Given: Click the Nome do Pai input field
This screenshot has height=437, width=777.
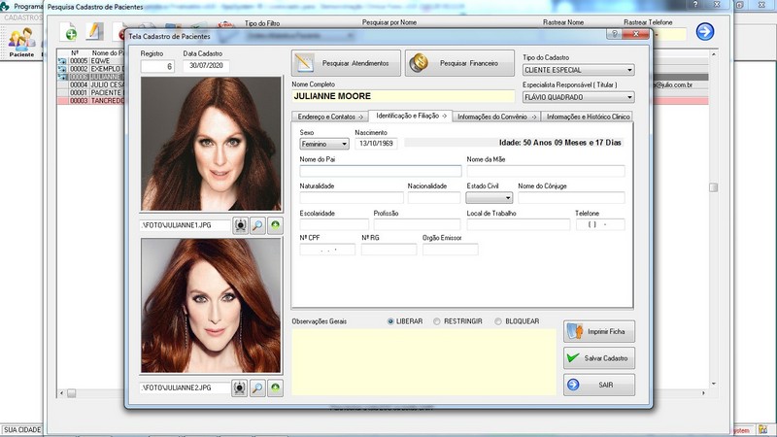Looking at the screenshot, I should (x=379, y=171).
